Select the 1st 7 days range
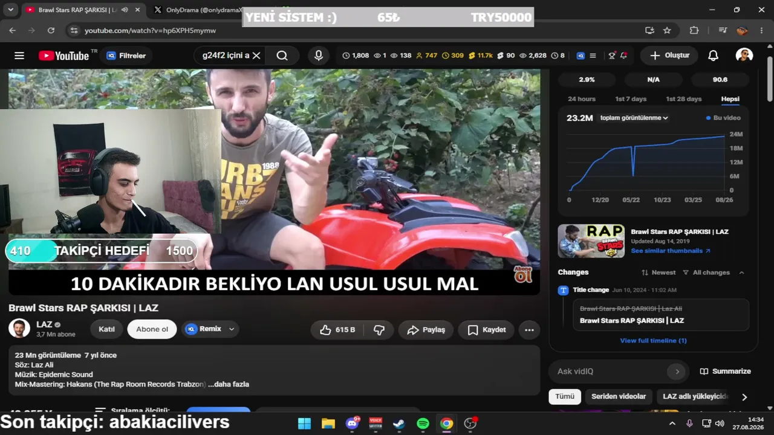The height and width of the screenshot is (435, 774). (x=631, y=99)
